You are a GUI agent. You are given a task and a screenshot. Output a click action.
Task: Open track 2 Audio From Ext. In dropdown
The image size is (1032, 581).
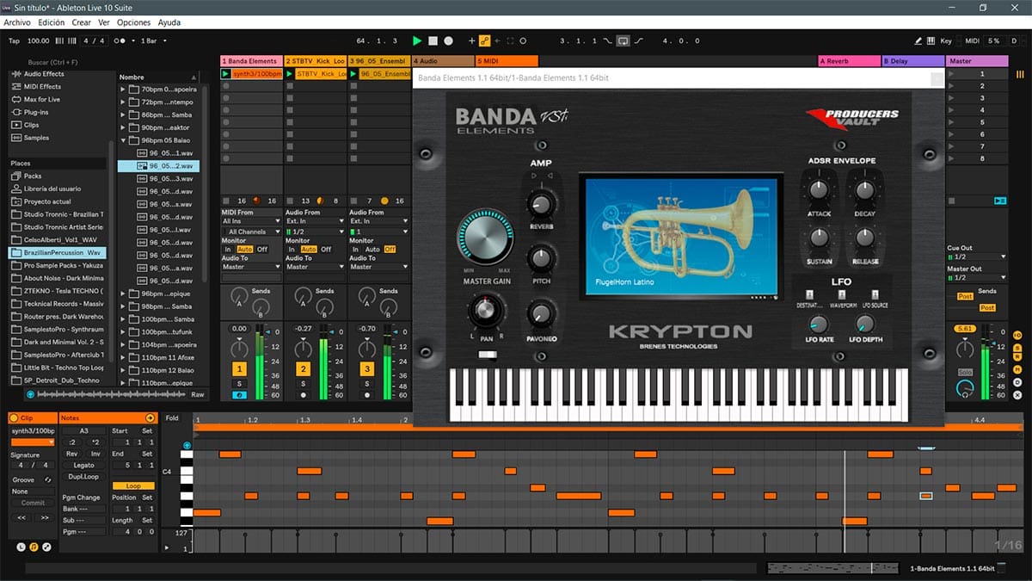tap(315, 221)
